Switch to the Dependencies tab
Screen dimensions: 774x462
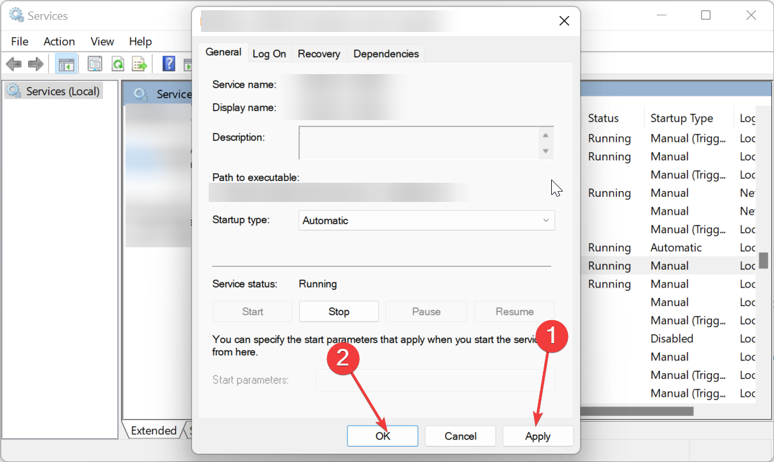tap(386, 54)
